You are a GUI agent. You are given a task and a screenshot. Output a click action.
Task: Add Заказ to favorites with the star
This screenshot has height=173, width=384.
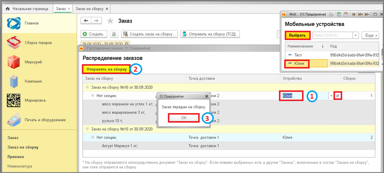[110, 21]
